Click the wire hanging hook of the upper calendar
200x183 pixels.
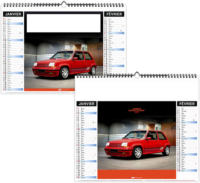pos(63,4)
